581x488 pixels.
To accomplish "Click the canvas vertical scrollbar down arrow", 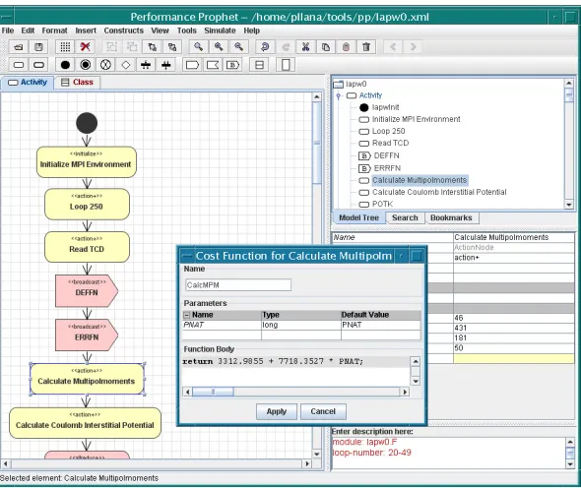I will coord(317,454).
